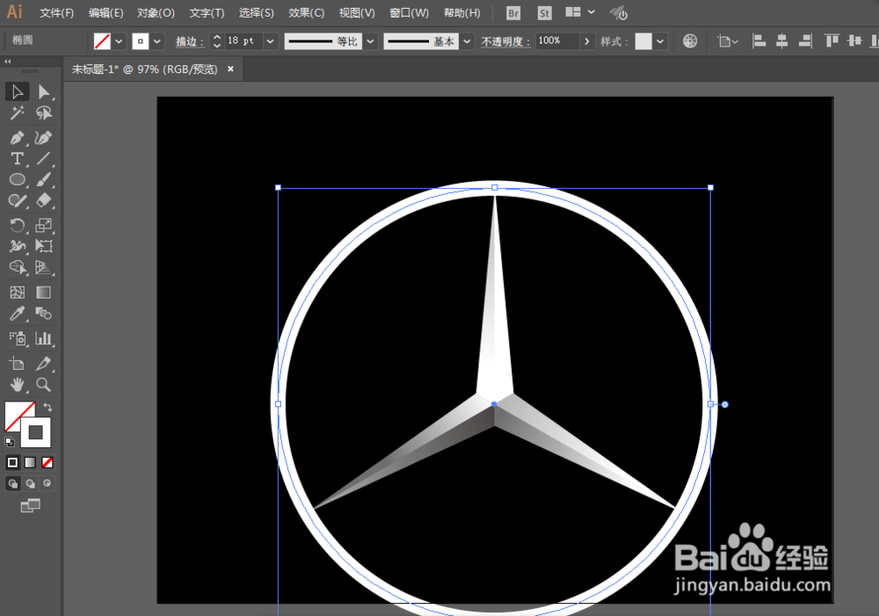Screen dimensions: 879x616
Task: Activate Gradient mode button below swatches
Action: [30, 462]
